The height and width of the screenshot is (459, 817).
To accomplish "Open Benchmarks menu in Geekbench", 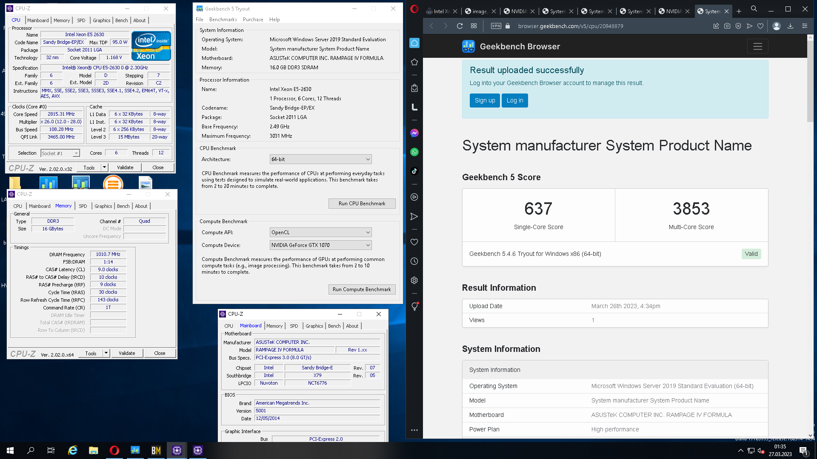I will [x=223, y=20].
